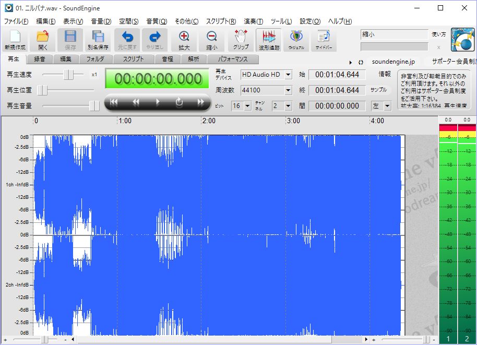Open the ヘルプ(H) menu
The height and width of the screenshot is (345, 477).
pos(340,21)
